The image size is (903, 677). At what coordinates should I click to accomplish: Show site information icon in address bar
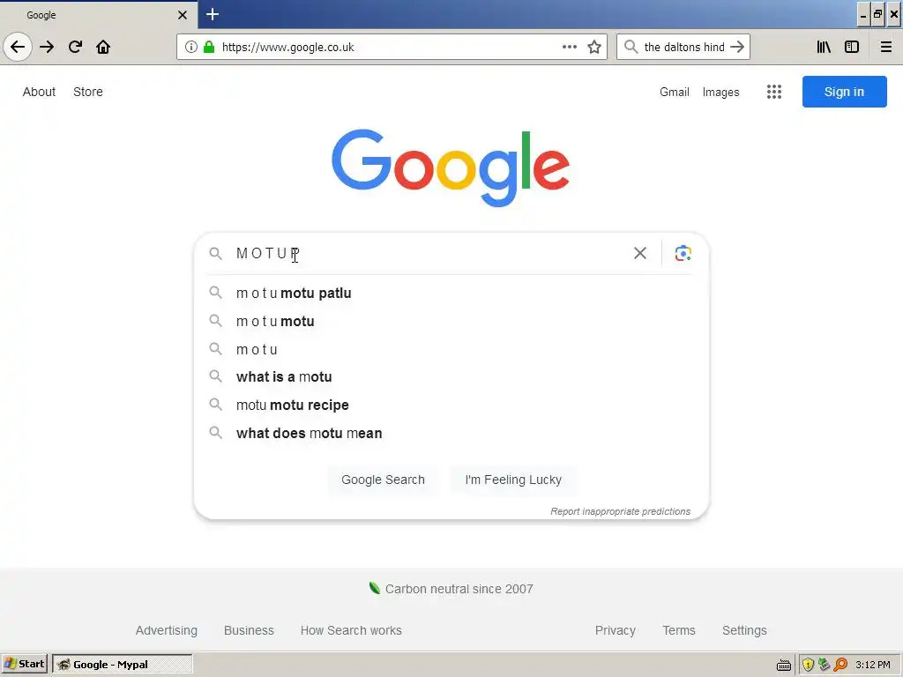[x=191, y=47]
